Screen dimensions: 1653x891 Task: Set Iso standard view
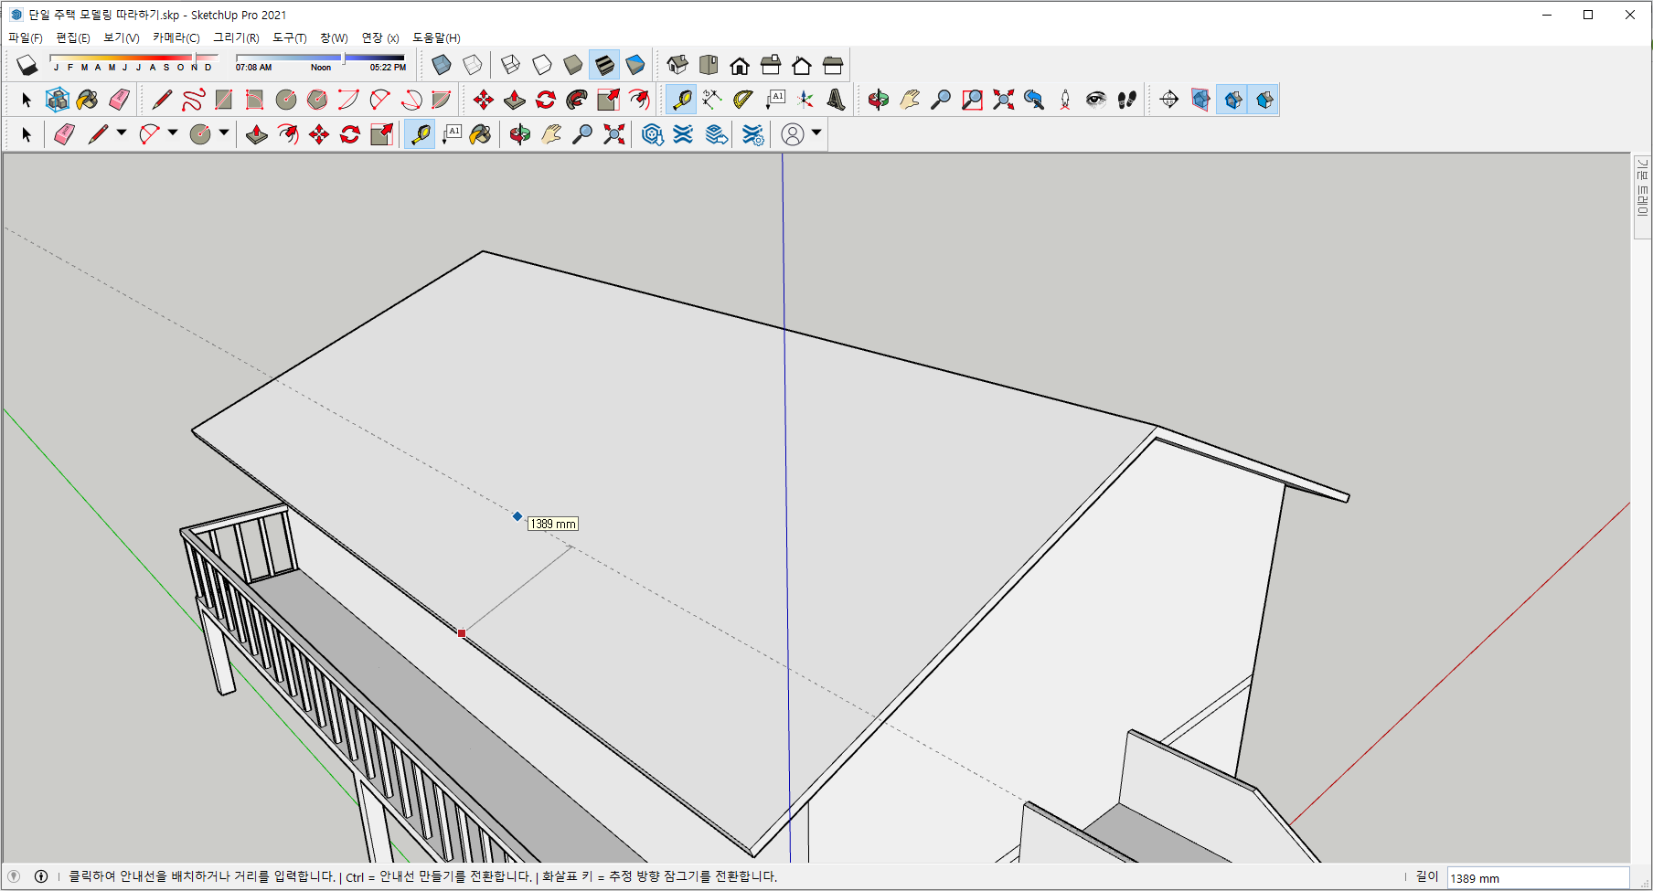click(677, 65)
